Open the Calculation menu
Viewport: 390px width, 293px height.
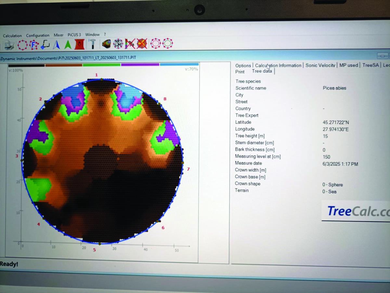pos(12,36)
